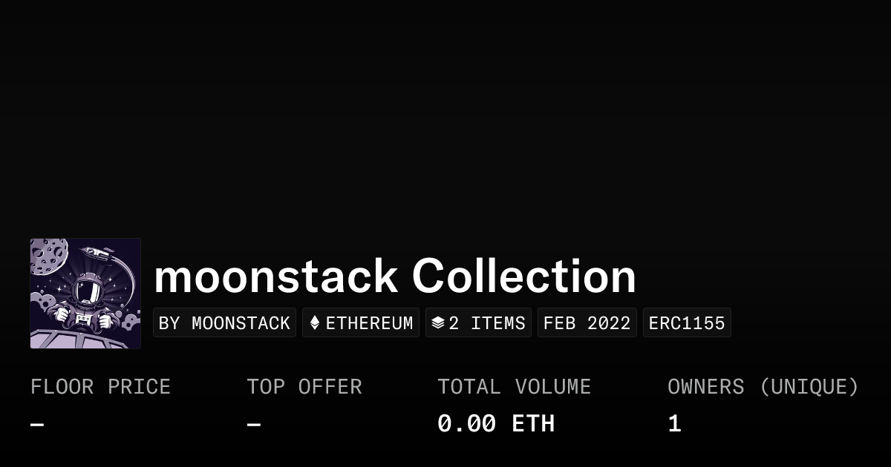Click the word moonstack in the title

[x=275, y=276]
